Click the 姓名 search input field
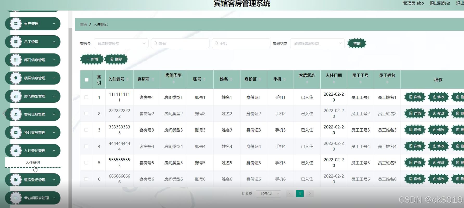 (x=180, y=43)
